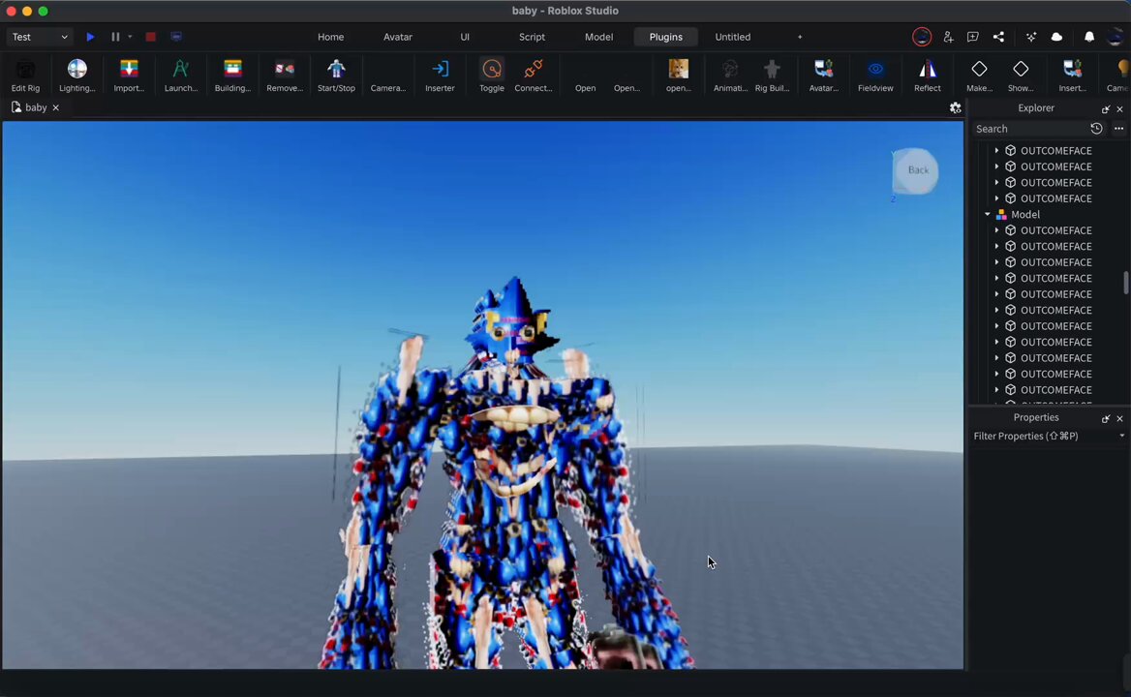The width and height of the screenshot is (1131, 697).
Task: Open the feedback comment icon
Action: coord(973,37)
